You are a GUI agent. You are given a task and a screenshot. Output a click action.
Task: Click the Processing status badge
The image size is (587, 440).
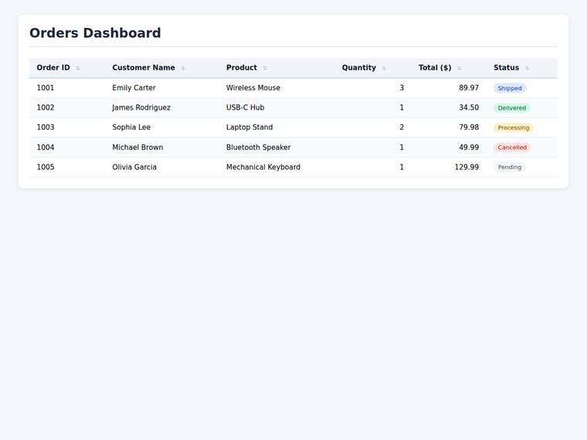514,128
